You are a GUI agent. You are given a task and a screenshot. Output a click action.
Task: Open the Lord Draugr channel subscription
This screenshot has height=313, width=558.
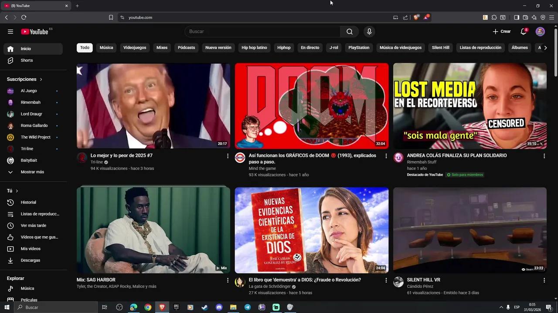[x=33, y=114]
